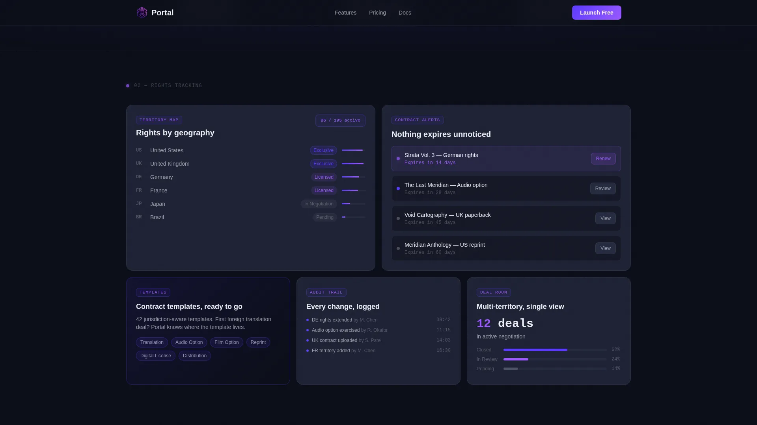This screenshot has height=425, width=757.
Task: Click the 86 / 195 active counter badge
Action: click(x=340, y=120)
